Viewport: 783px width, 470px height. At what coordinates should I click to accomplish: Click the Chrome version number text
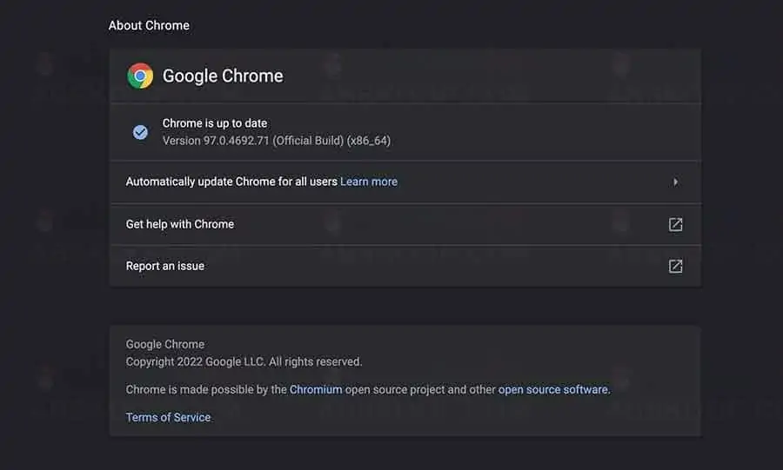[x=276, y=140]
